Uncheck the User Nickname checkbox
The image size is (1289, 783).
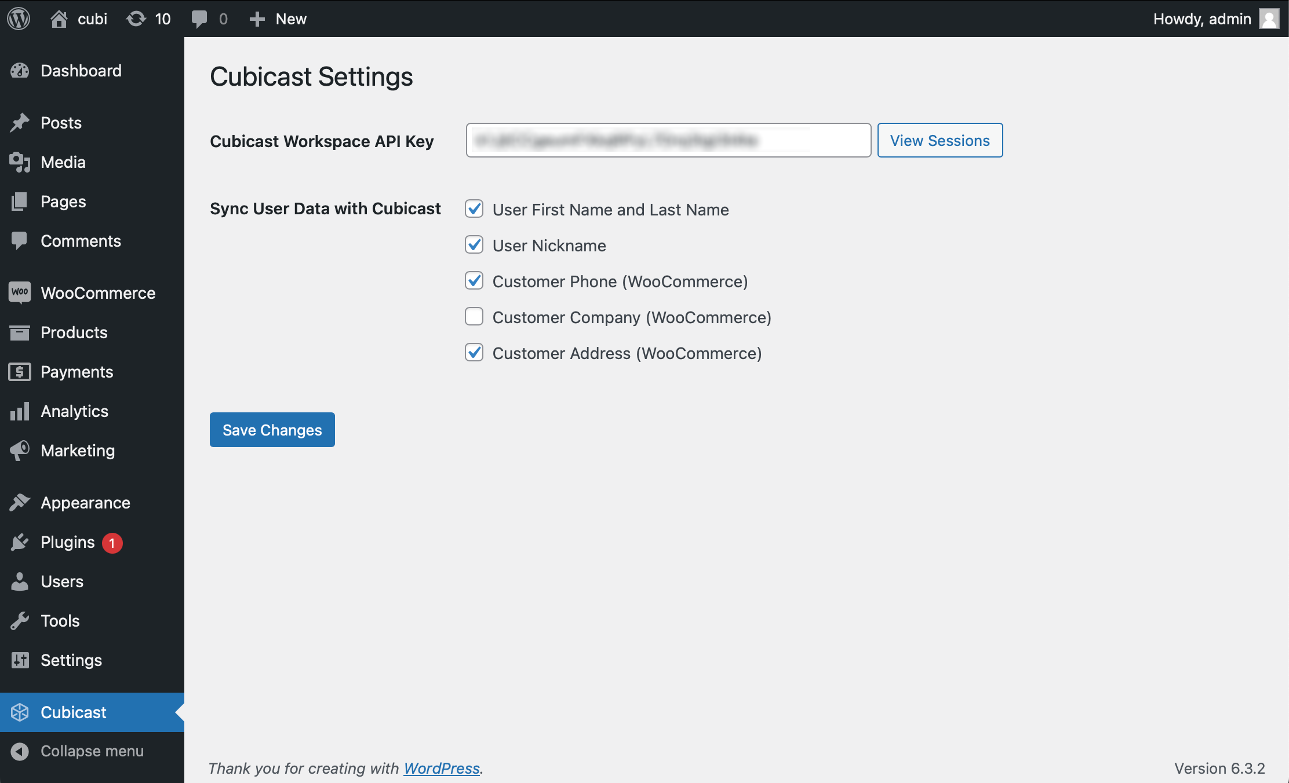pos(474,244)
